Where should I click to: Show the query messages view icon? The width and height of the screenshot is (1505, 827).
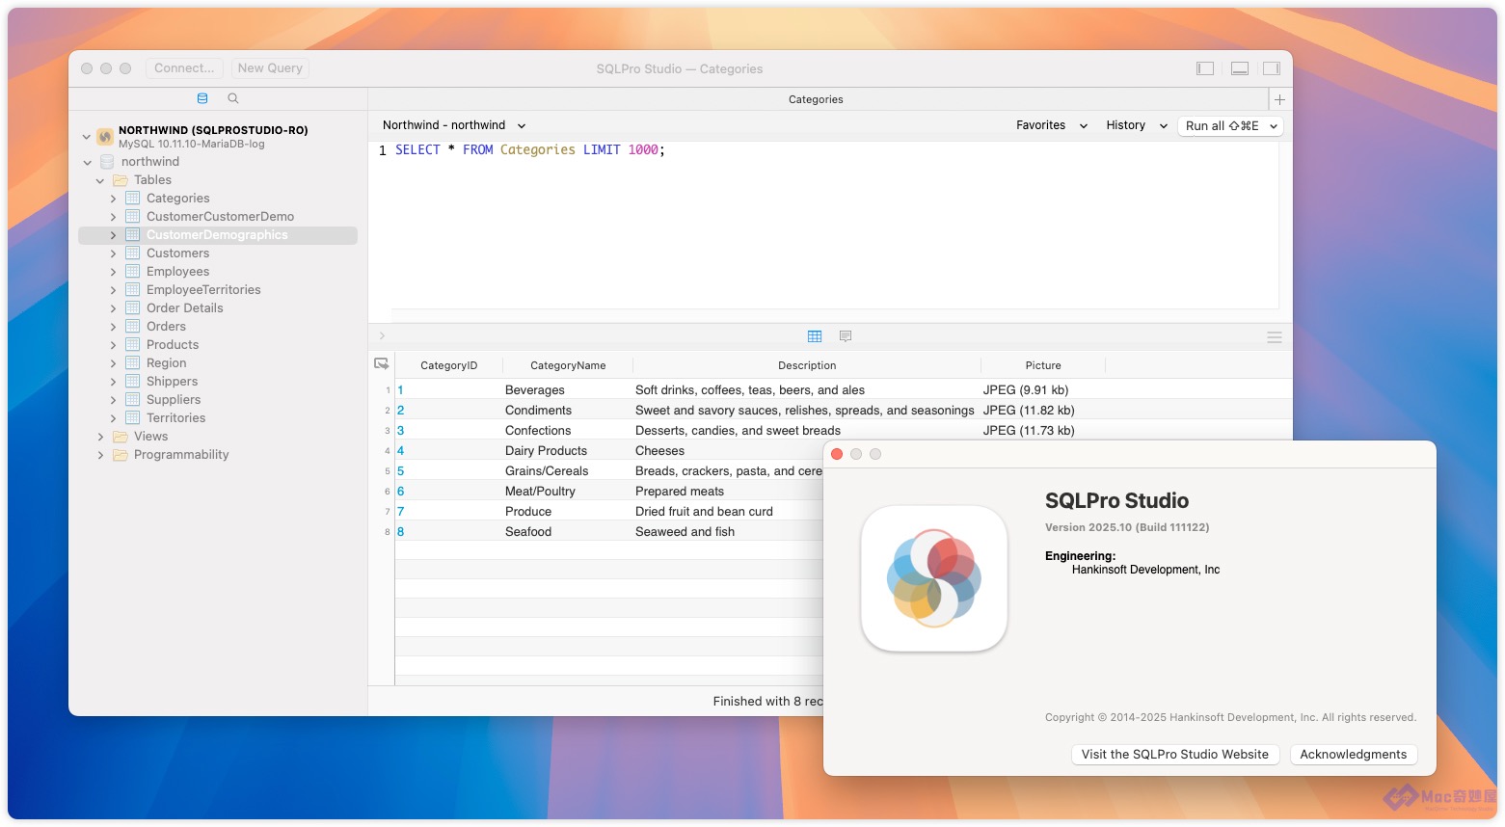(846, 336)
